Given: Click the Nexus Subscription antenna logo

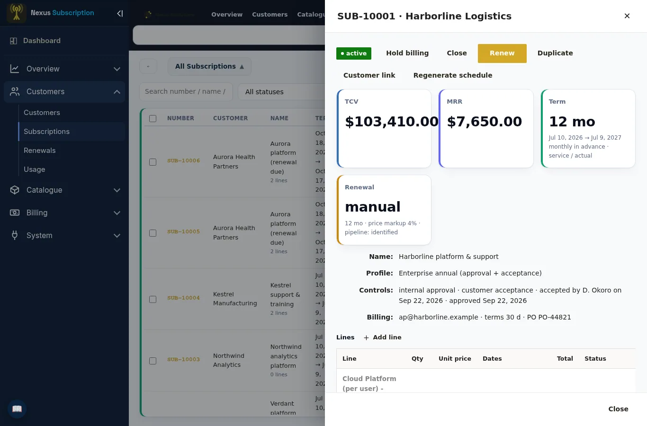Looking at the screenshot, I should (17, 13).
